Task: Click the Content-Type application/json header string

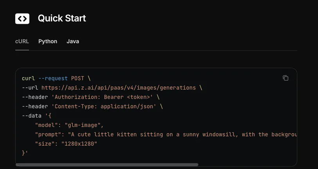Action: tap(105, 106)
